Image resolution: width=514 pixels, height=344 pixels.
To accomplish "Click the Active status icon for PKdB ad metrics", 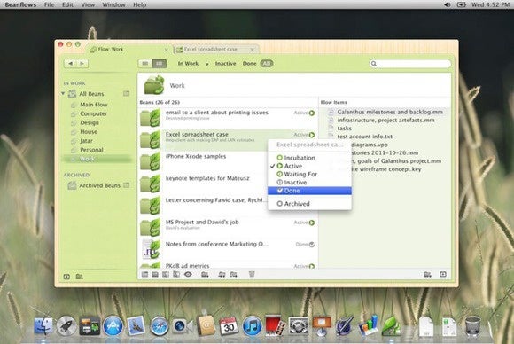I will 312,266.
